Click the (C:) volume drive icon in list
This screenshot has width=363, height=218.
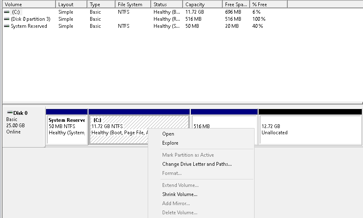pos(7,12)
